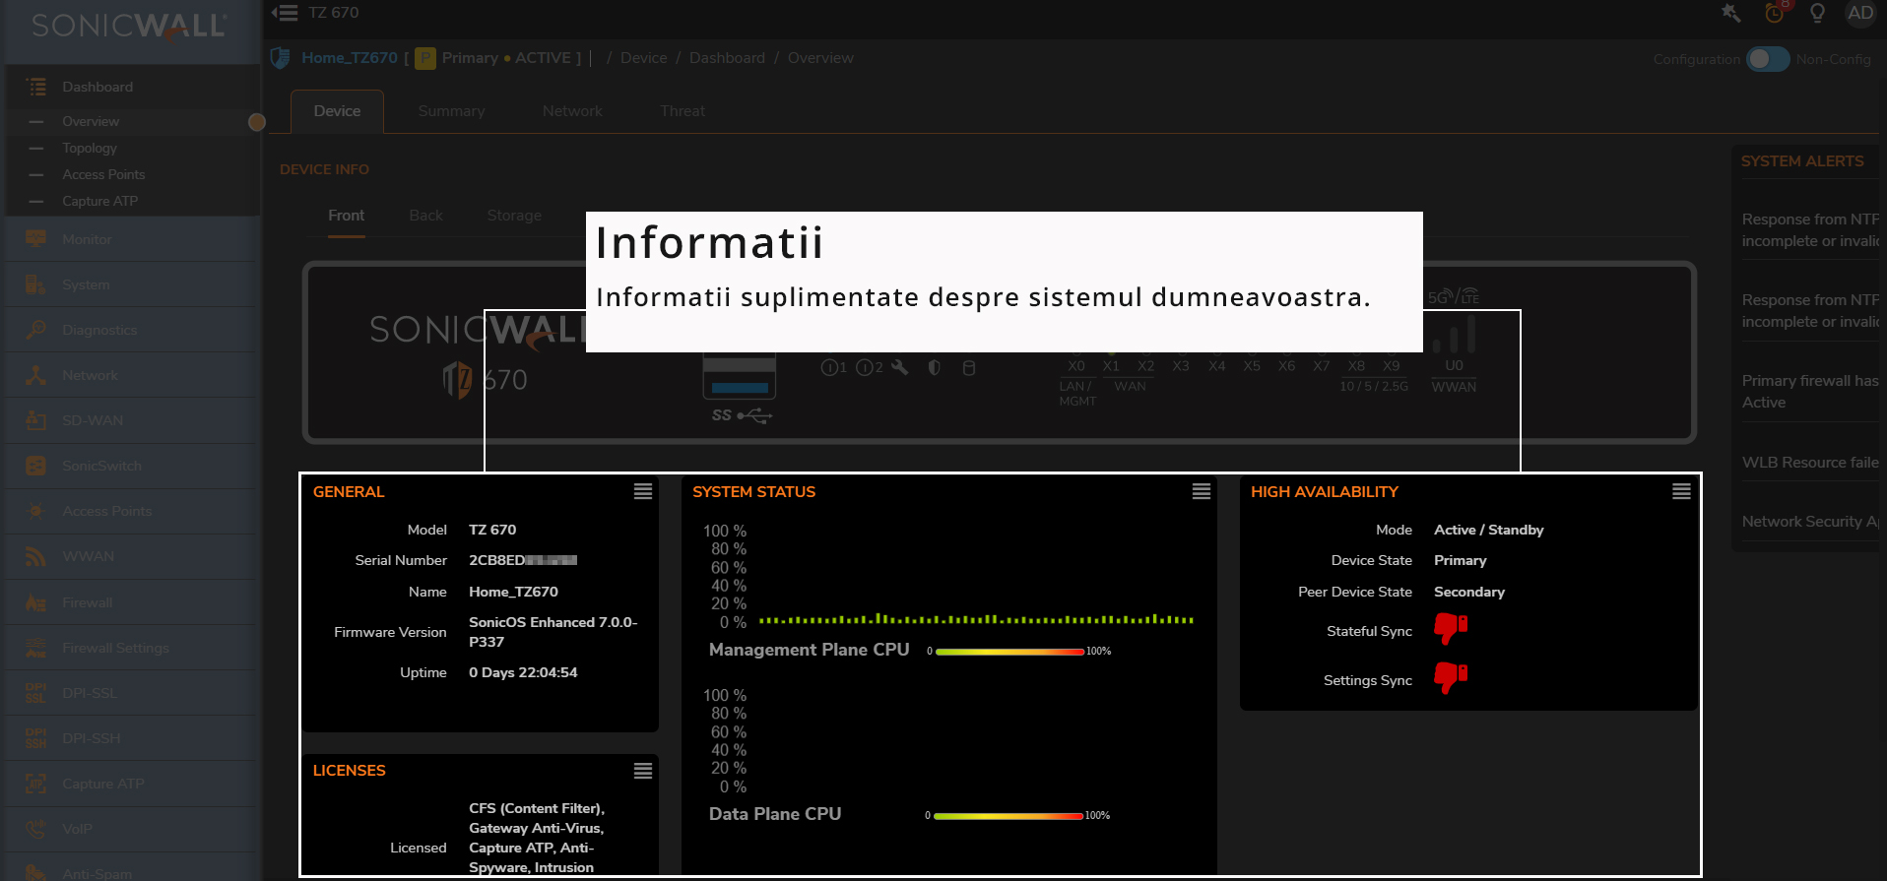Click the DPI-SSH sidebar icon
Viewport: 1887px width, 881px height.
tap(36, 738)
